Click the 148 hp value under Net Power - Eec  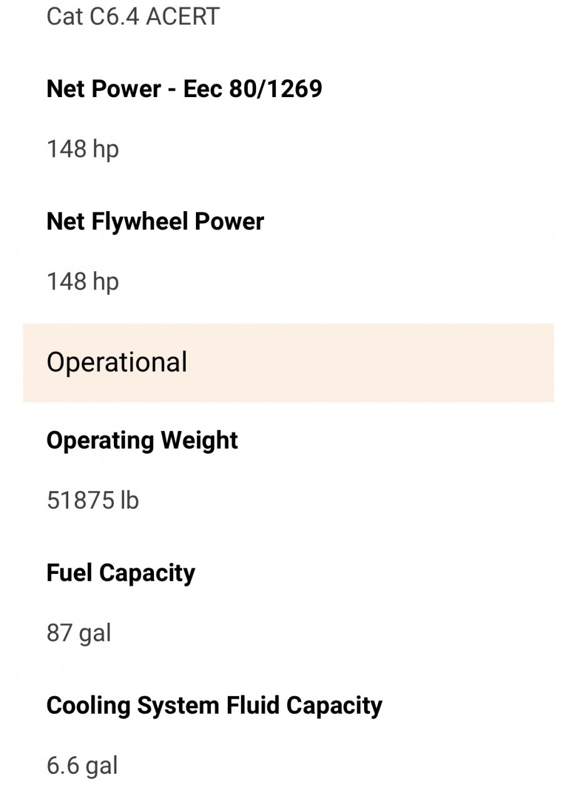(83, 150)
